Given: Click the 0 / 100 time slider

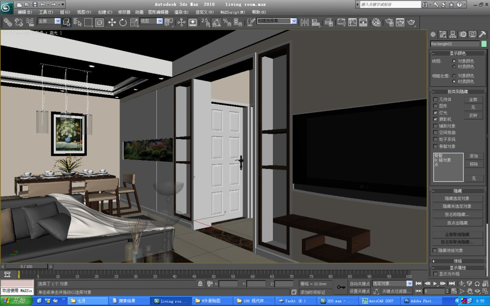Looking at the screenshot, I should [x=26, y=266].
